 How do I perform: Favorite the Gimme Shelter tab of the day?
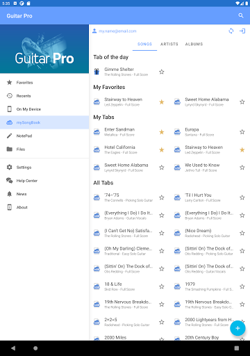point(162,72)
